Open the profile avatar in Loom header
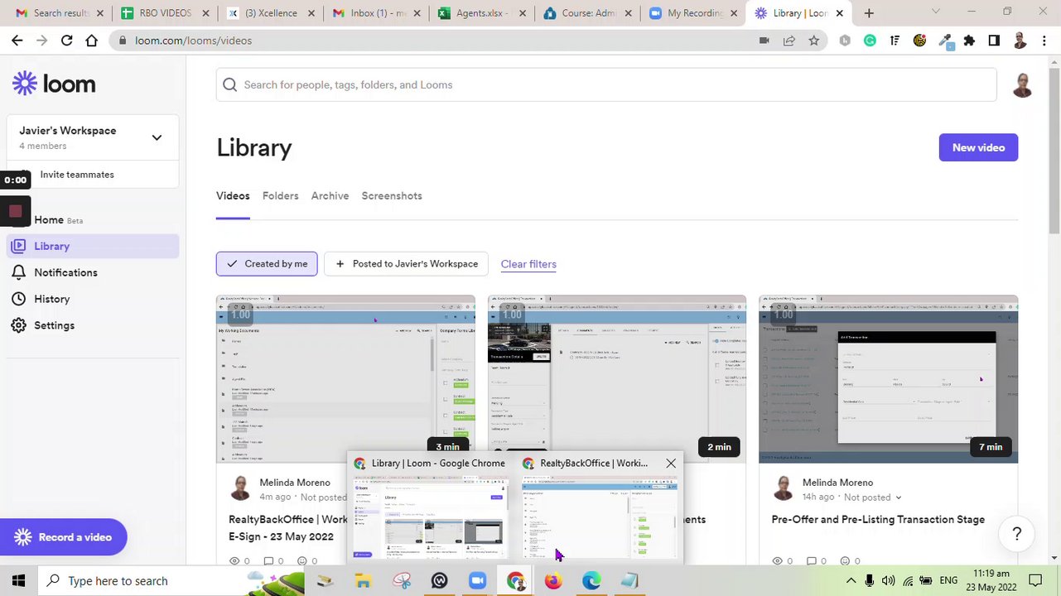 pos(1022,84)
